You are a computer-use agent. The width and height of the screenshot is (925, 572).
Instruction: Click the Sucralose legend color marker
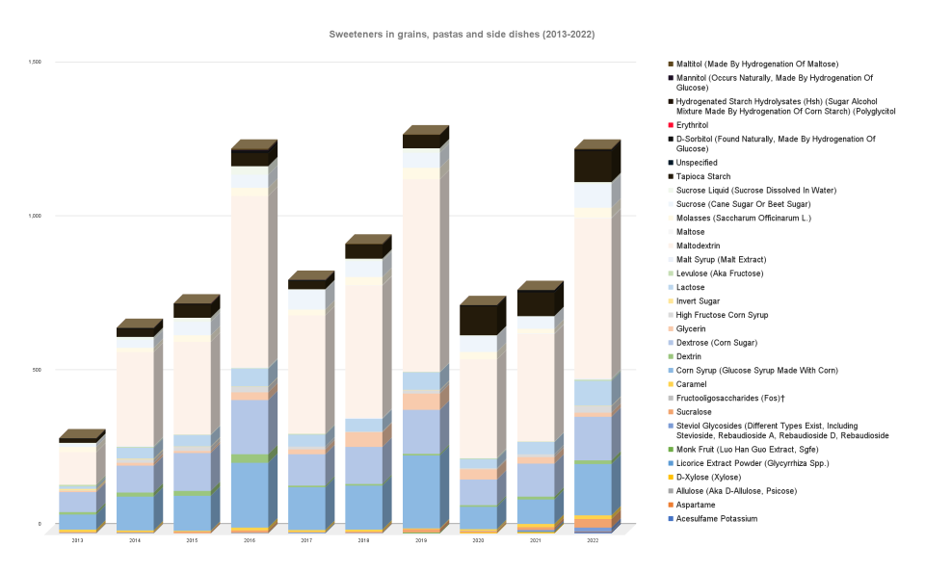(670, 411)
